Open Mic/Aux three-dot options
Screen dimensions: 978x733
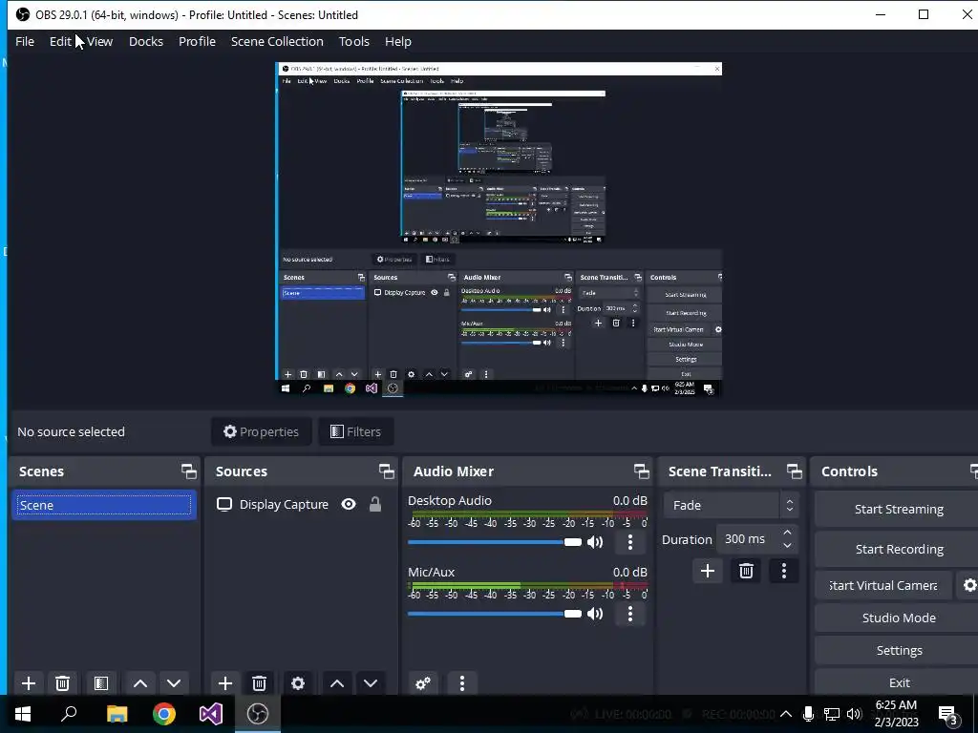[630, 614]
